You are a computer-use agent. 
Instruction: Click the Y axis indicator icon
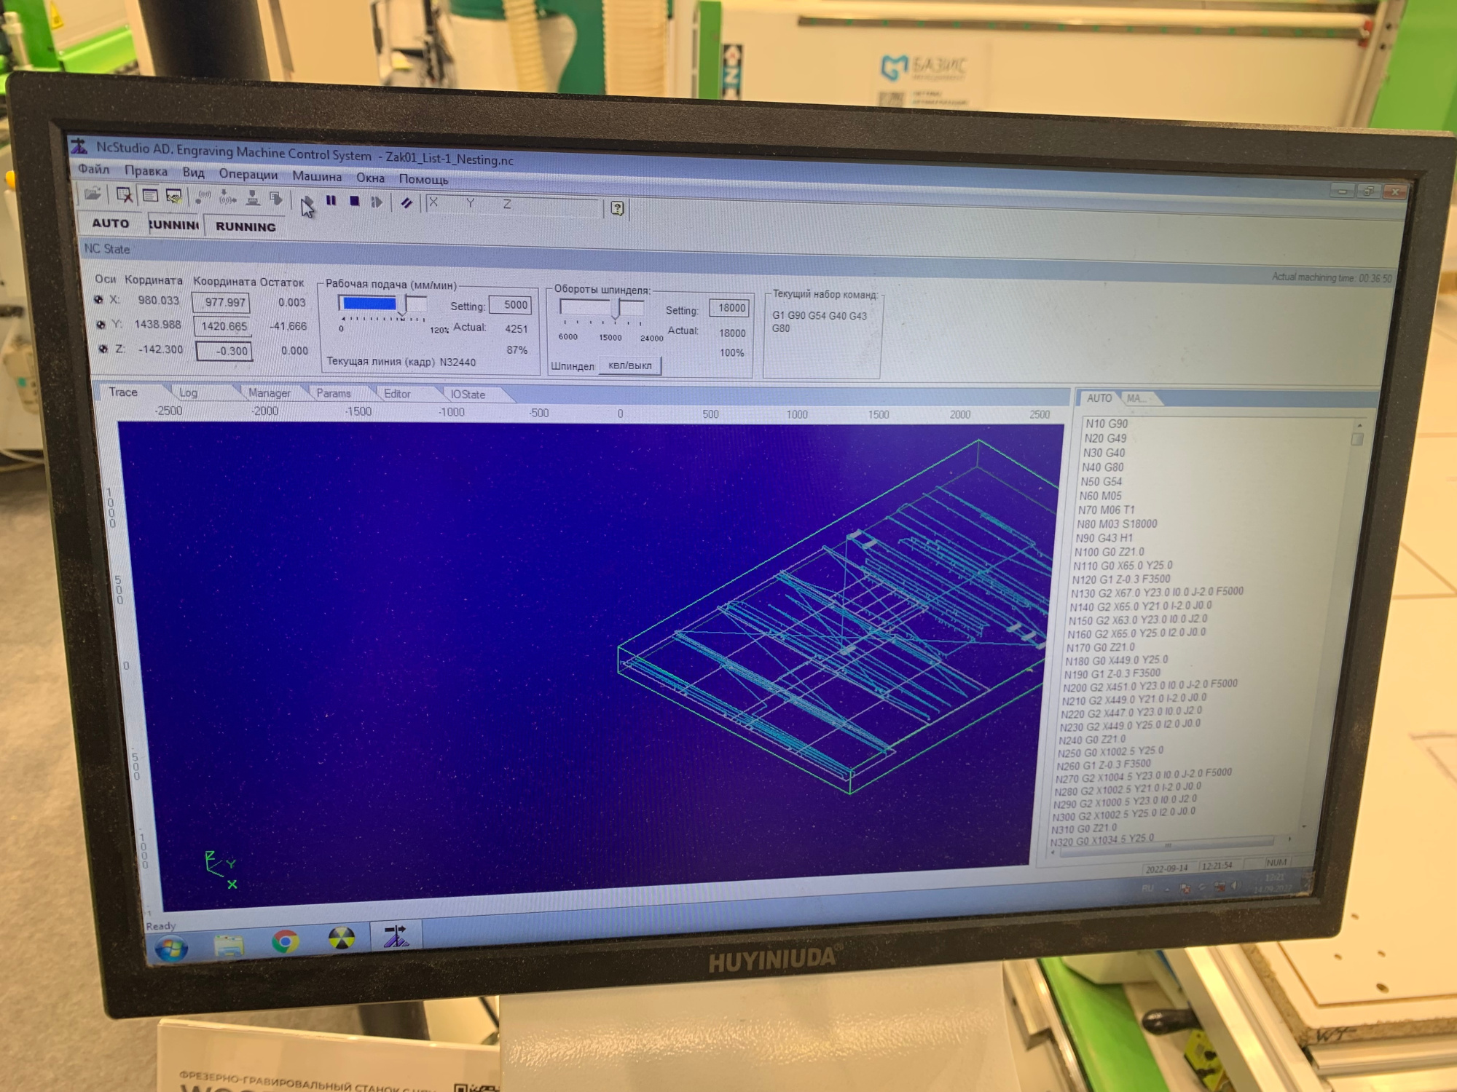coord(101,324)
